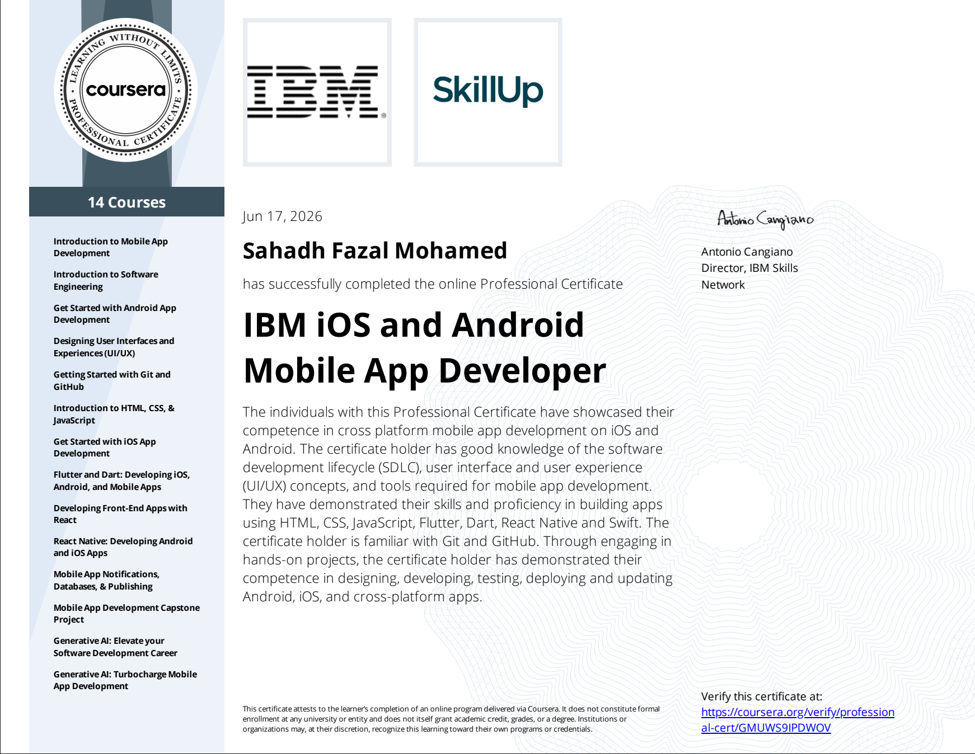Click the disclaimer text at the bottom

coord(451,719)
